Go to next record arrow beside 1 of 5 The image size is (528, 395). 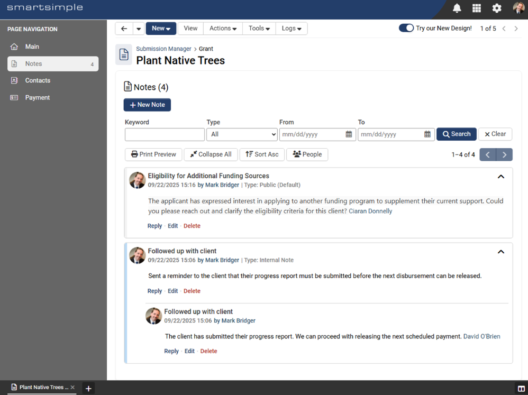point(516,29)
